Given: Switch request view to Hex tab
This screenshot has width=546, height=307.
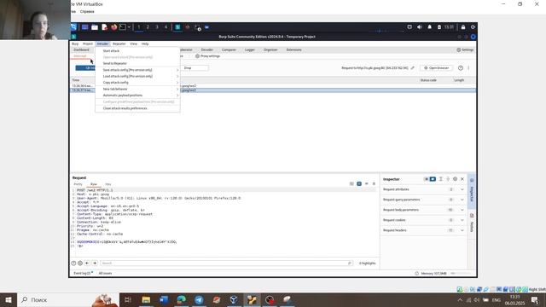Looking at the screenshot, I should pos(108,184).
